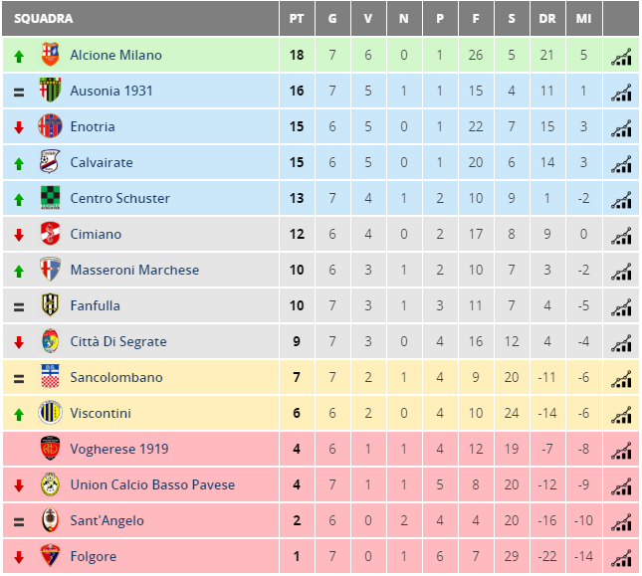Click the Ausonia 1931 team crest

tap(50, 90)
